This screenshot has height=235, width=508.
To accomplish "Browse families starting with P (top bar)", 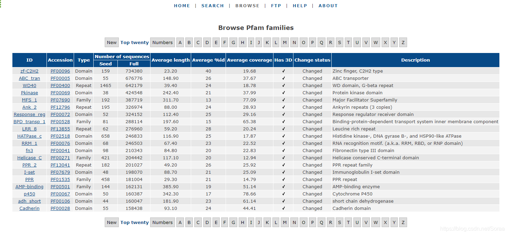I will point(312,42).
